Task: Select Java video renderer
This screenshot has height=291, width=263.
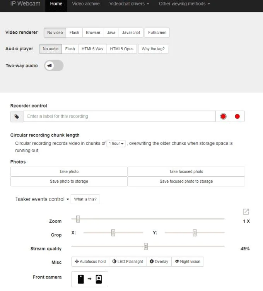Action: [111, 33]
